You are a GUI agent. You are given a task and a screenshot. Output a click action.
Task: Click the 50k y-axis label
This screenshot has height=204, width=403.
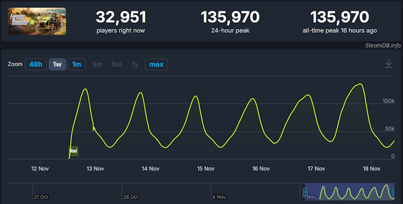[x=390, y=129]
